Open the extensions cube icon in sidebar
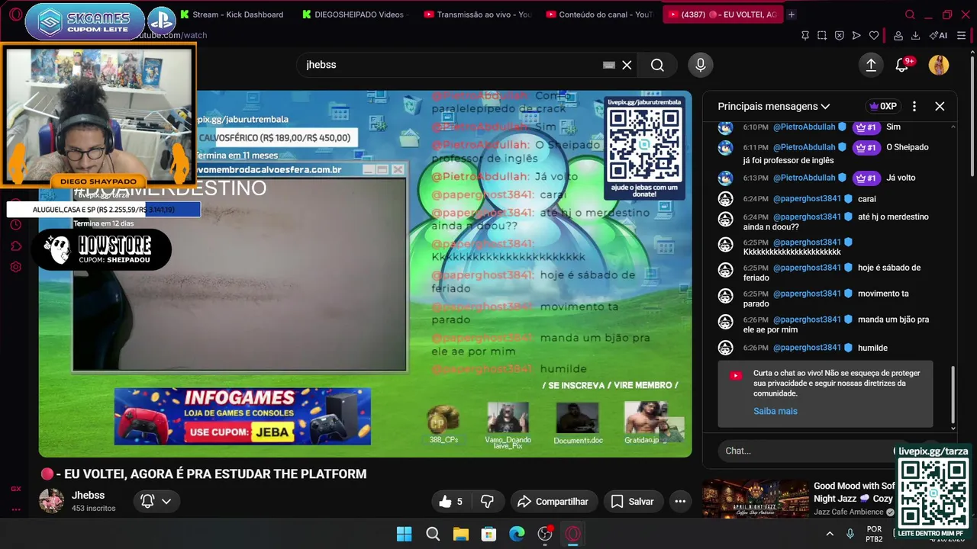Viewport: 977px width, 549px height. tap(15, 246)
